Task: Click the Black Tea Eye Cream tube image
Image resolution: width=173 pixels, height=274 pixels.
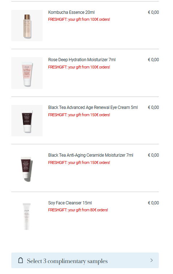Action: coord(27,121)
